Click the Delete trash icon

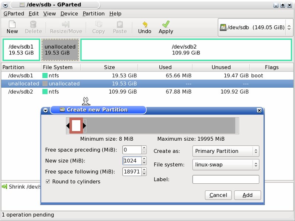coord(33,24)
